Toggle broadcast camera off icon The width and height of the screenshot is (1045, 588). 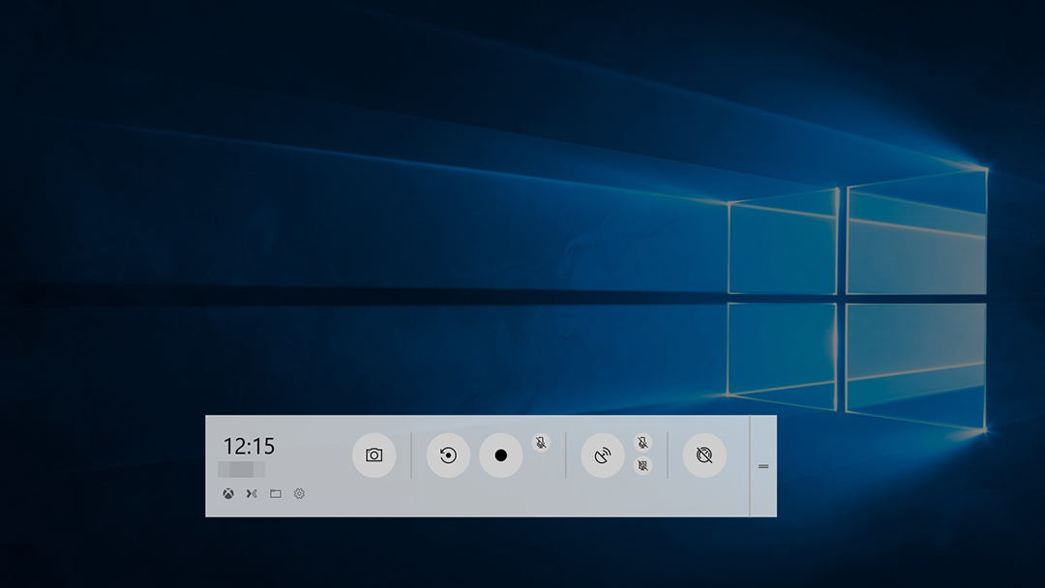[642, 465]
